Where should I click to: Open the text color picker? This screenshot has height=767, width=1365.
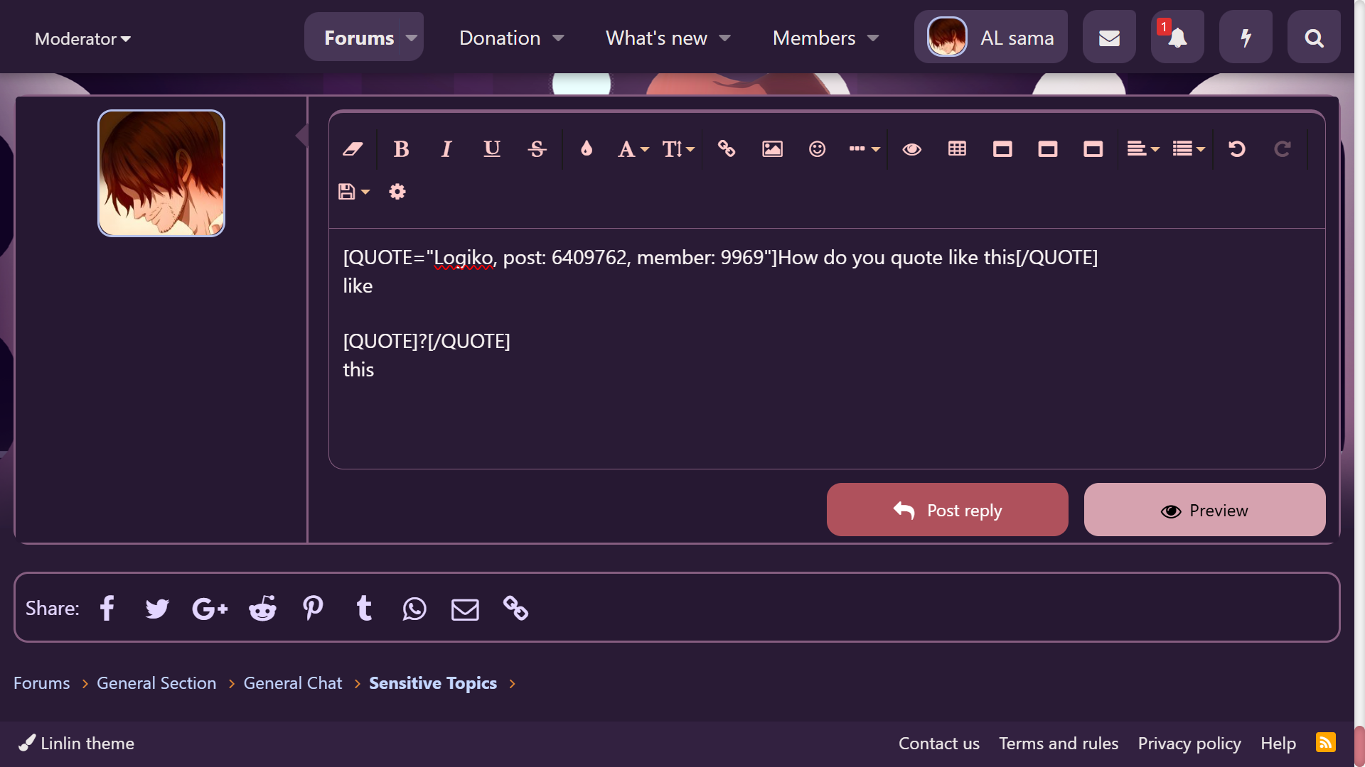pos(586,149)
